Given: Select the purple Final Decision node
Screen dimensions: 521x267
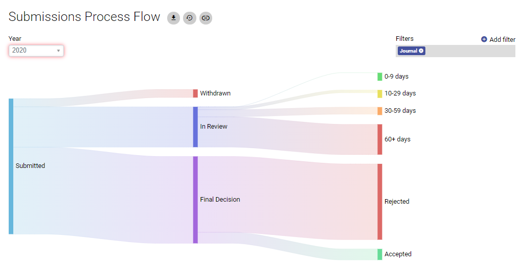Looking at the screenshot, I should coord(195,200).
